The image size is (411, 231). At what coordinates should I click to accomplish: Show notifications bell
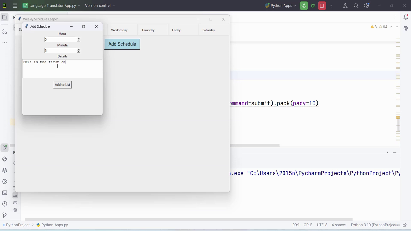(406, 17)
